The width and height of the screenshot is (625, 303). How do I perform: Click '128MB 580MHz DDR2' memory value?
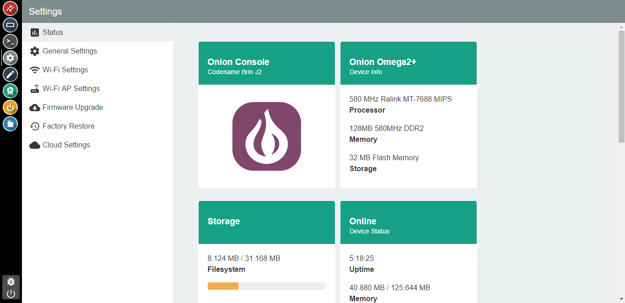point(387,128)
